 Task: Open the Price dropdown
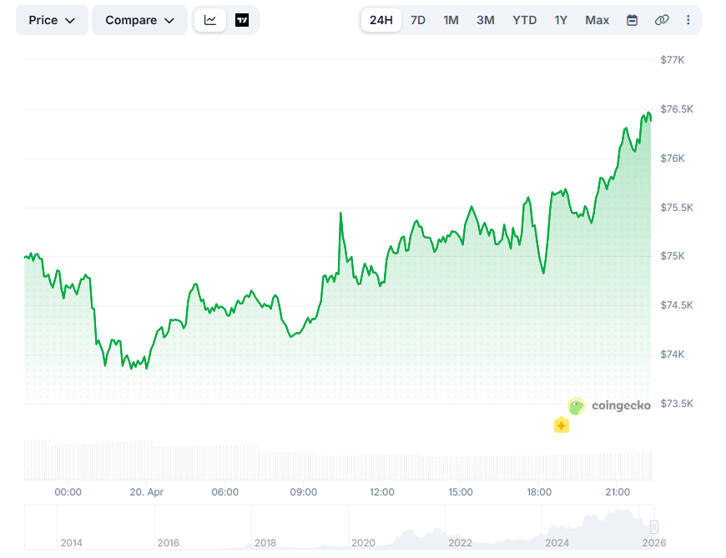[52, 19]
